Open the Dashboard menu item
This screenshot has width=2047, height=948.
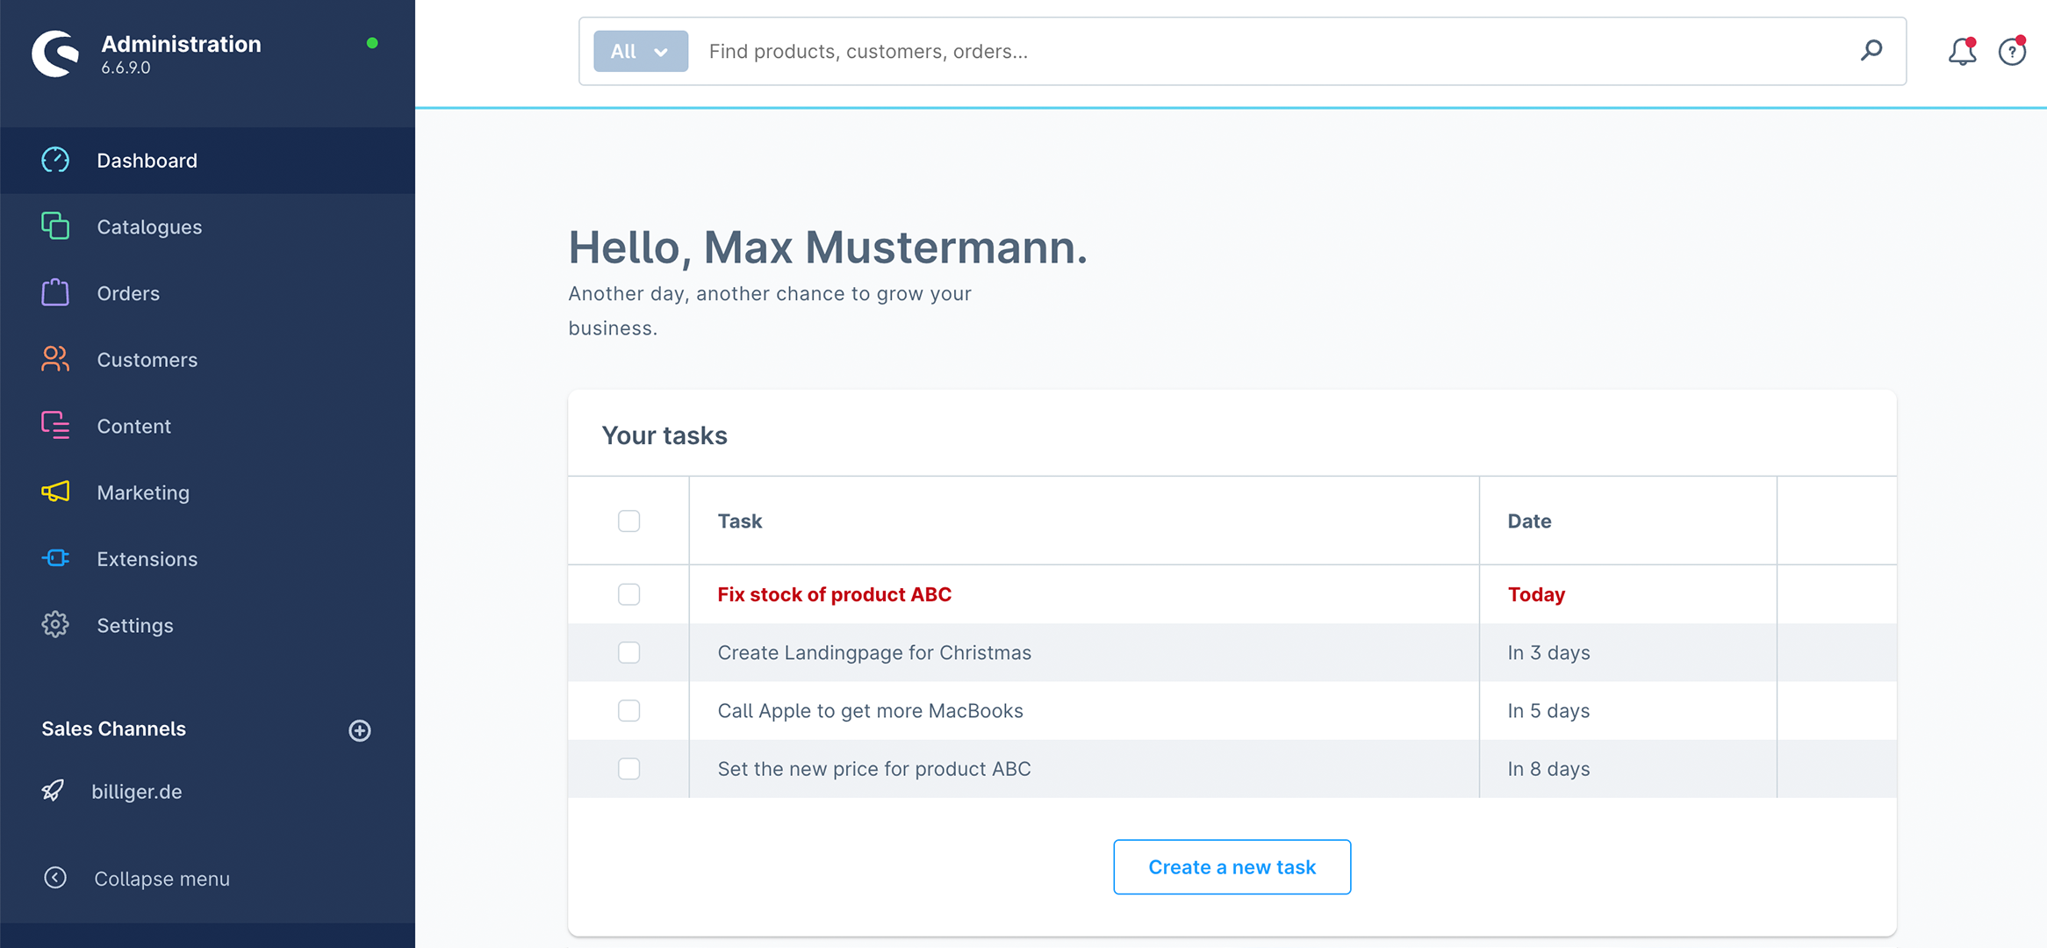[208, 161]
